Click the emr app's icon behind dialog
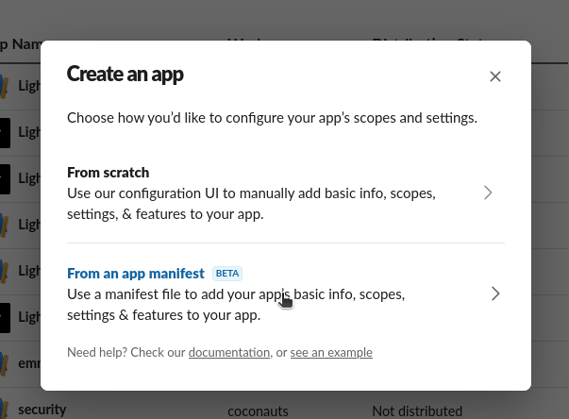 tap(4, 363)
